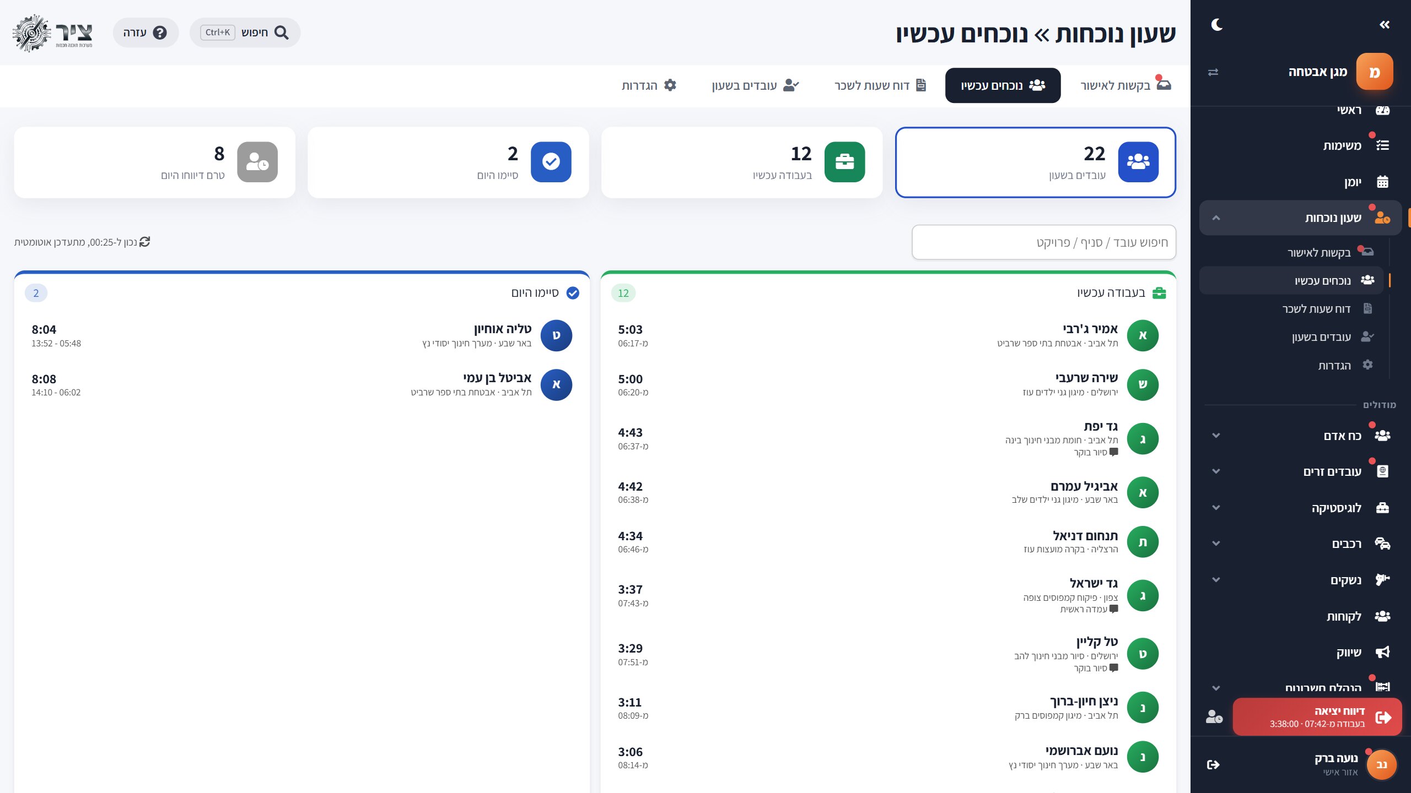Switch to עובדים בשעון tab
Screen dimensions: 1411x793
[755, 85]
